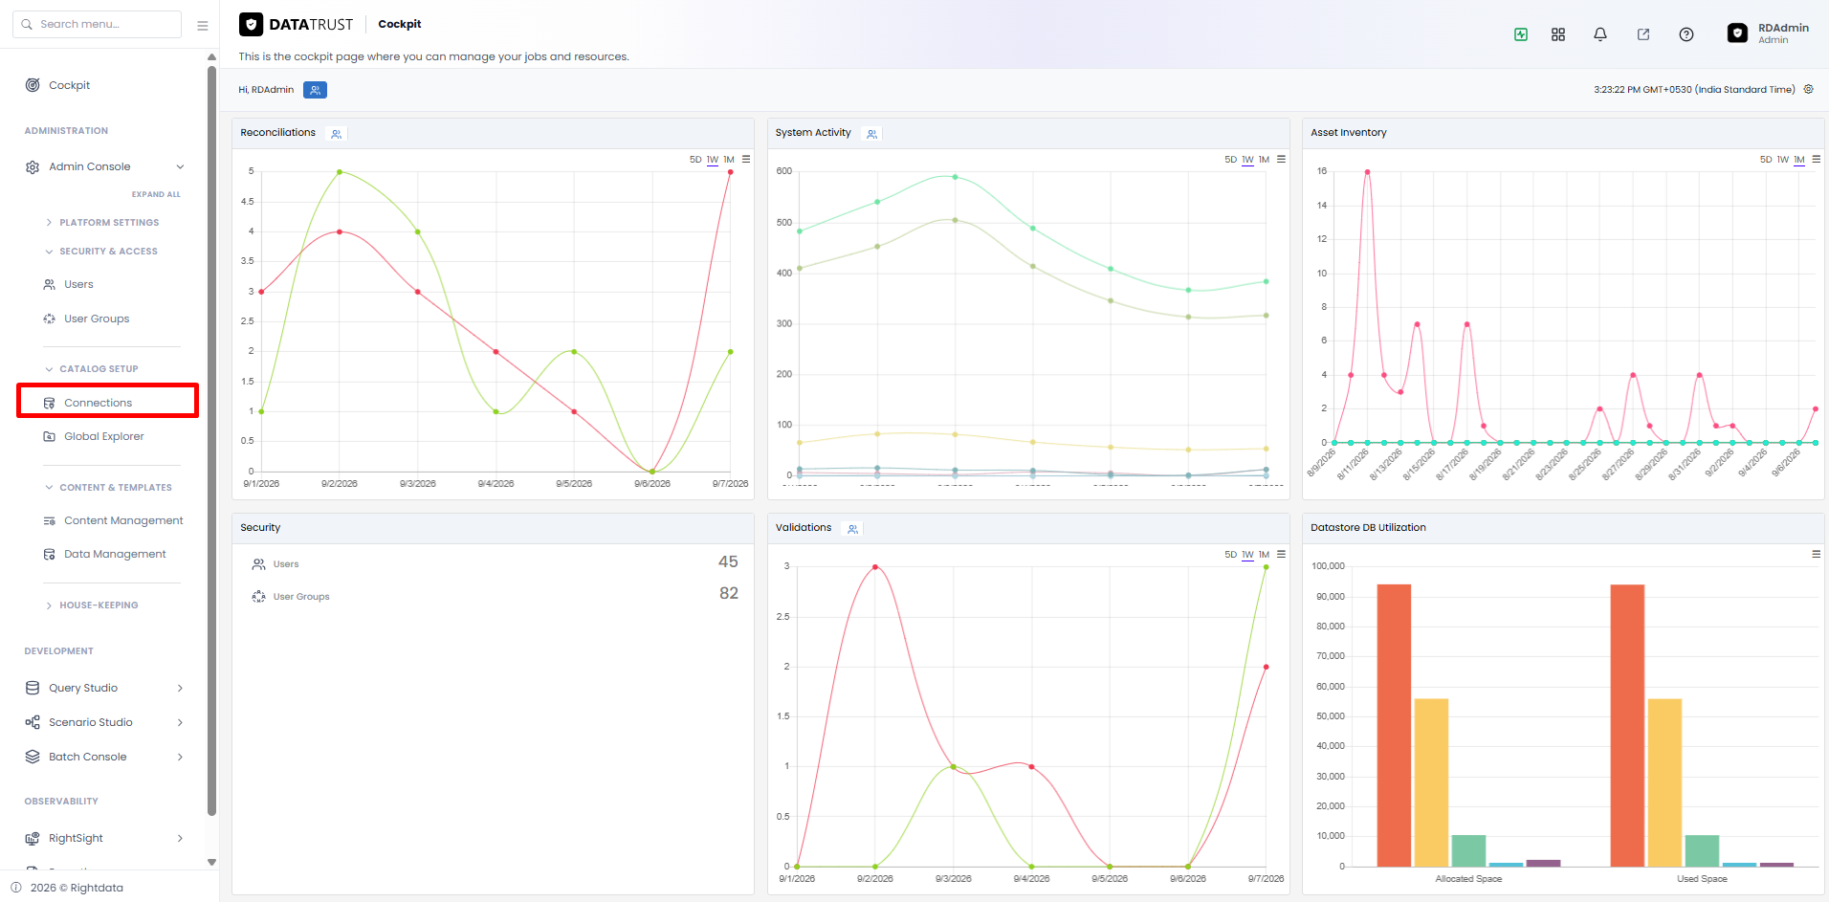Collapse the CATALOG SETUP group

(91, 369)
